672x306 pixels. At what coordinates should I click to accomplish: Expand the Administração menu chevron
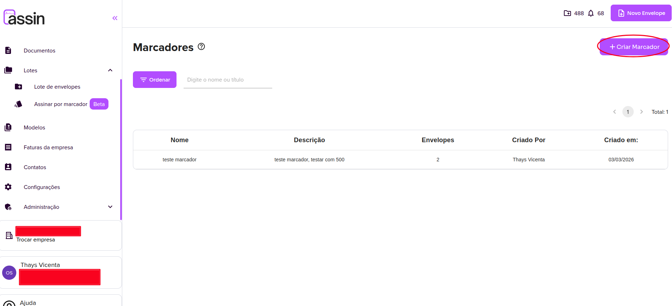110,207
